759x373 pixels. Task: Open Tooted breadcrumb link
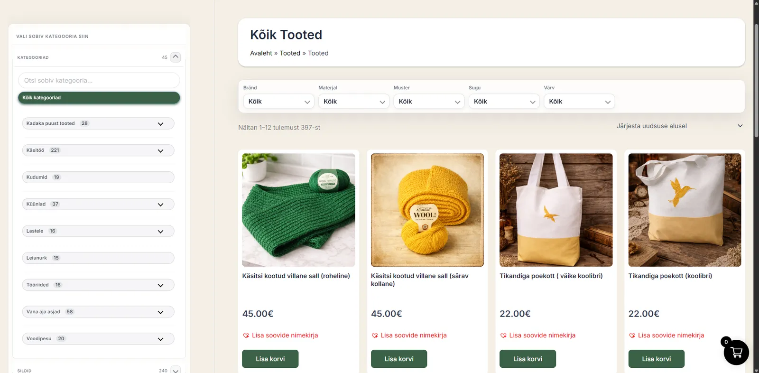click(x=290, y=53)
